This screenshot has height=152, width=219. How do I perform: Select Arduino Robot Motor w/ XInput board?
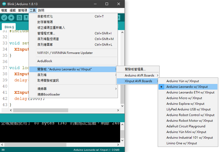click(x=188, y=121)
